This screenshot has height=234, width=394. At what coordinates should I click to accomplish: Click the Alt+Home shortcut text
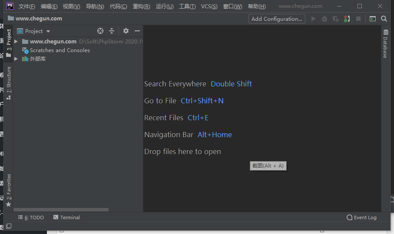click(x=215, y=135)
